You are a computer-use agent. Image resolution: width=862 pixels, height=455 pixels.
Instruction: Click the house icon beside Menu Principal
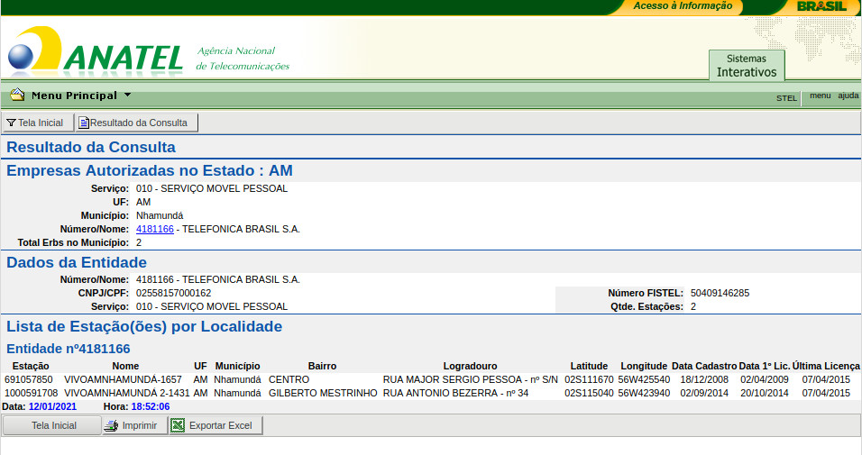point(17,95)
